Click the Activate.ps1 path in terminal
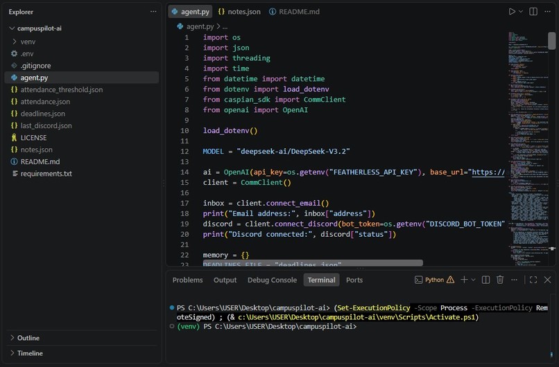 click(358, 317)
